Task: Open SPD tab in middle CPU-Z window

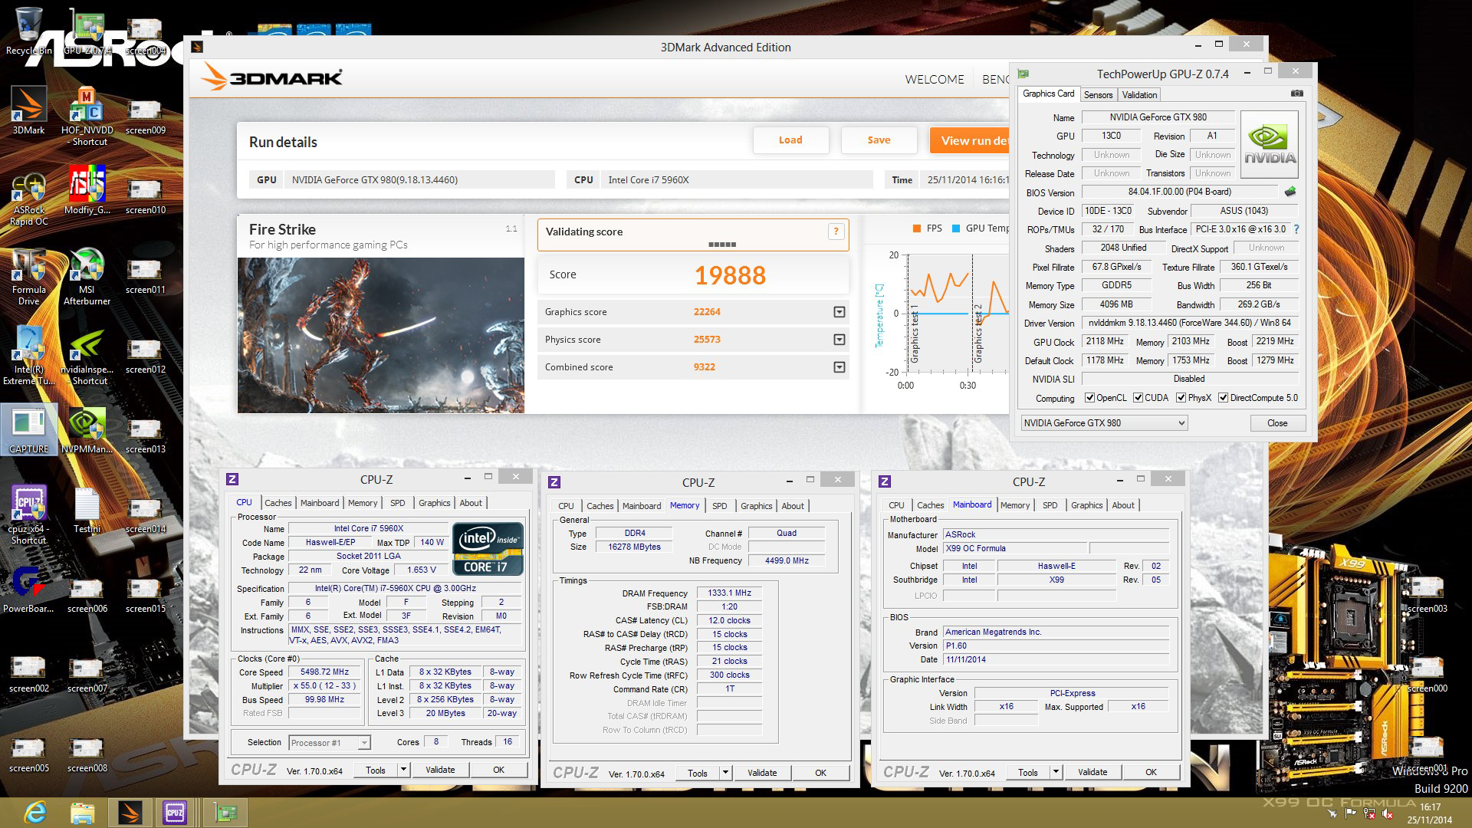Action: click(x=719, y=506)
